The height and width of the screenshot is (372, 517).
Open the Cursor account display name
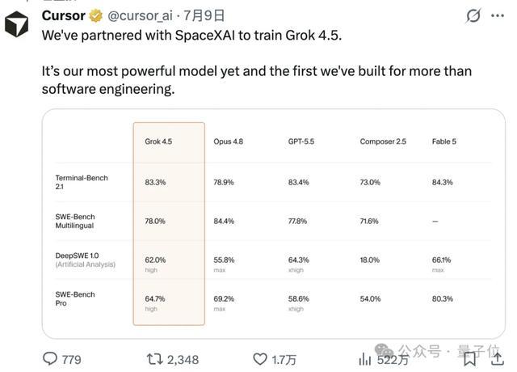point(63,16)
